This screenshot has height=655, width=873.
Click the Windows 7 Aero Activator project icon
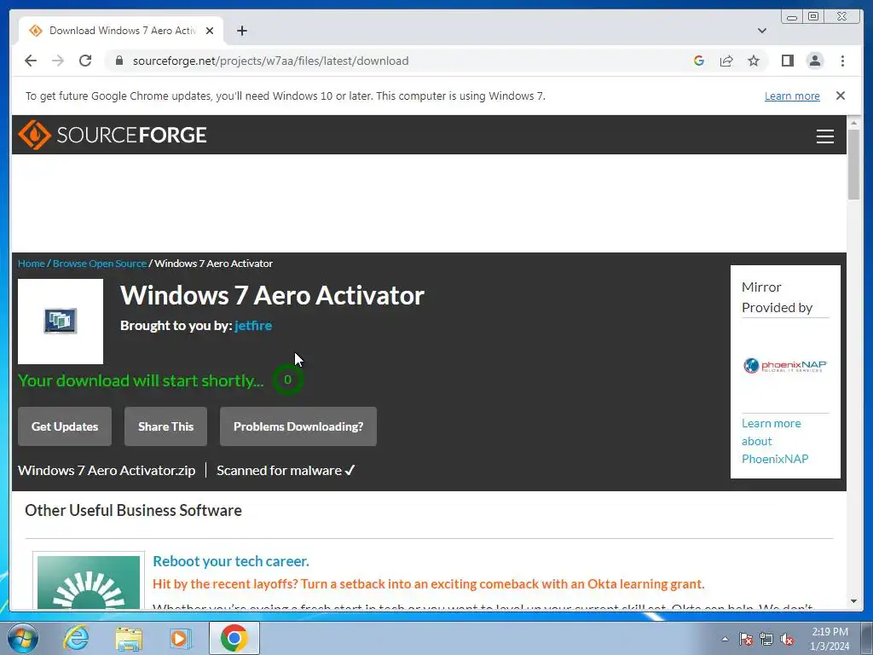click(x=61, y=322)
